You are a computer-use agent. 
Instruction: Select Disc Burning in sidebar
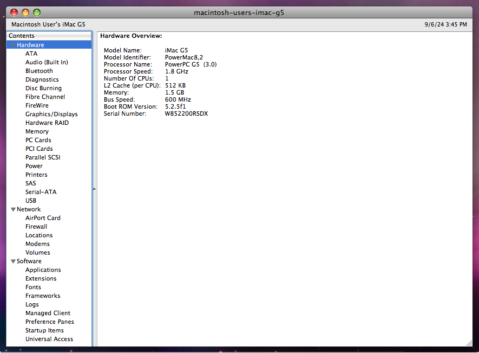point(43,88)
